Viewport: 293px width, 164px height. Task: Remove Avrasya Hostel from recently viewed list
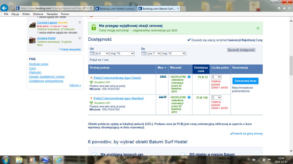80,38
